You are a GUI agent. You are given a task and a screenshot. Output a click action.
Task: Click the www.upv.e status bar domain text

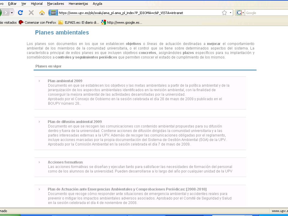280,211
